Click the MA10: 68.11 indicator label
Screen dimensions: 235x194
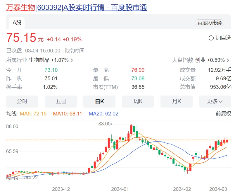68,114
